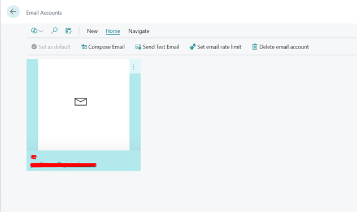Click Set as default action
This screenshot has height=212, width=357.
click(51, 47)
